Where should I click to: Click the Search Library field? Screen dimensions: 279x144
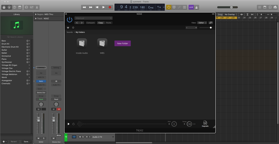16,37
